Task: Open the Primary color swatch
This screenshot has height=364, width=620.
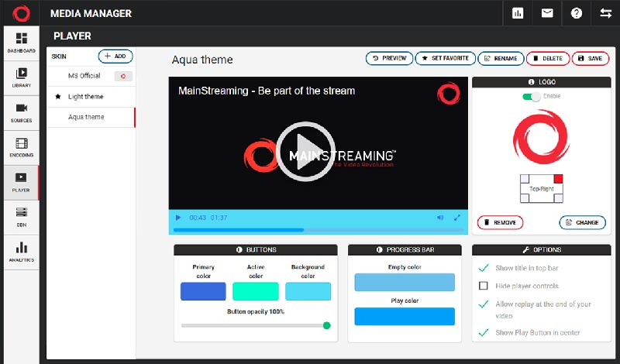Action: coord(203,291)
